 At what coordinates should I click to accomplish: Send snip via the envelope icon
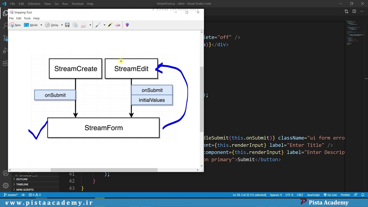tap(84, 25)
